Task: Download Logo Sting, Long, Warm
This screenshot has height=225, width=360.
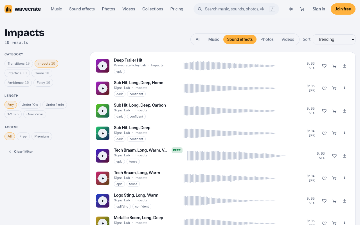Action: 345,201
